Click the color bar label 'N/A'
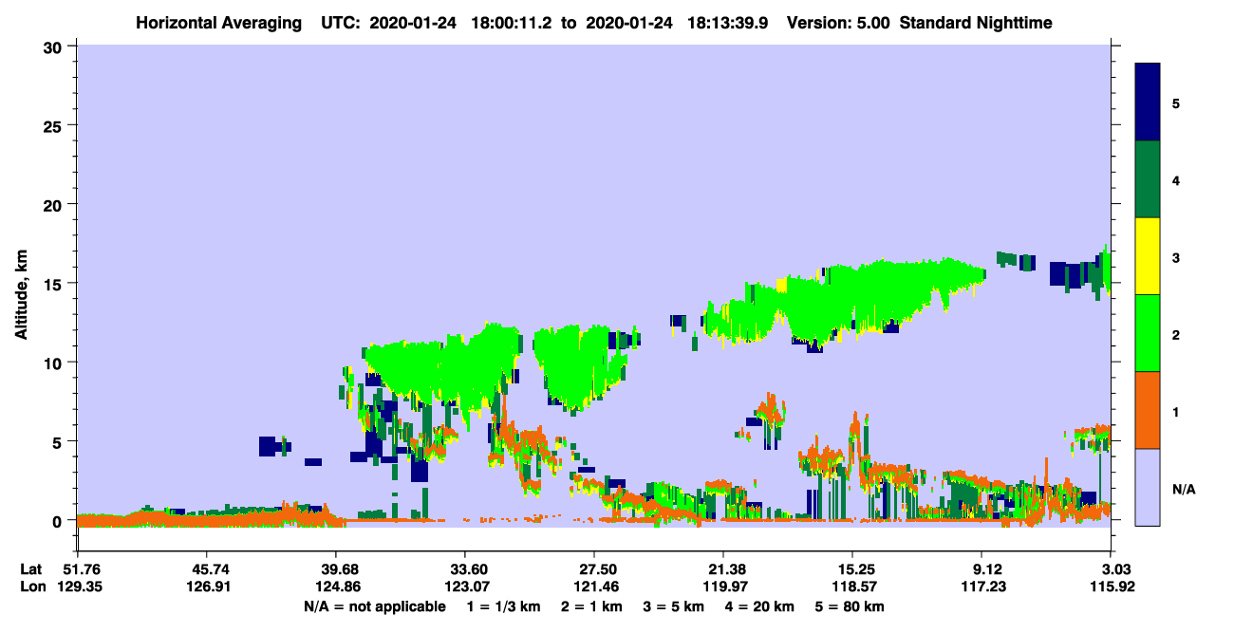Image resolution: width=1234 pixels, height=633 pixels. click(1183, 490)
